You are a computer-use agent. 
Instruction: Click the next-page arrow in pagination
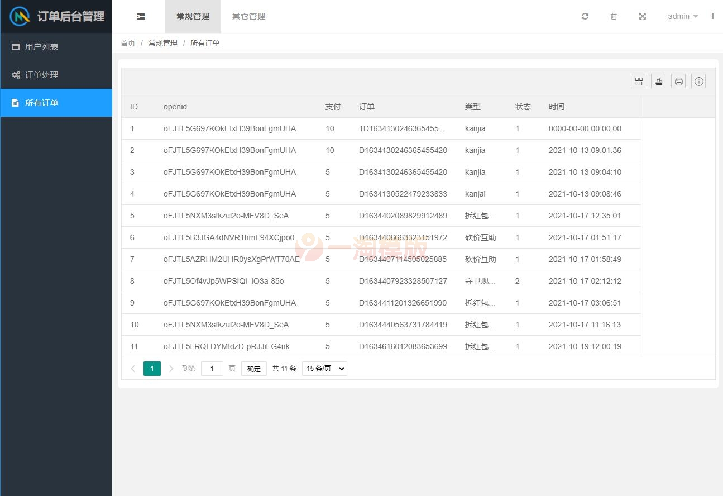[x=171, y=369]
